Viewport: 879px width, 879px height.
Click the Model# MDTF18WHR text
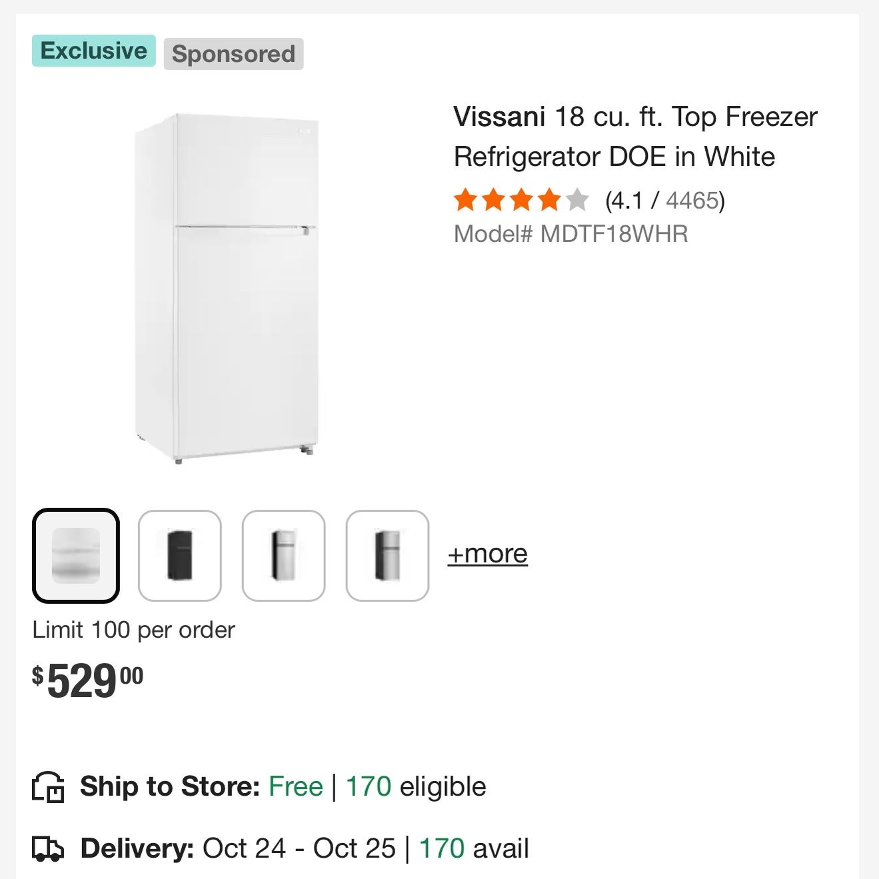click(x=571, y=234)
